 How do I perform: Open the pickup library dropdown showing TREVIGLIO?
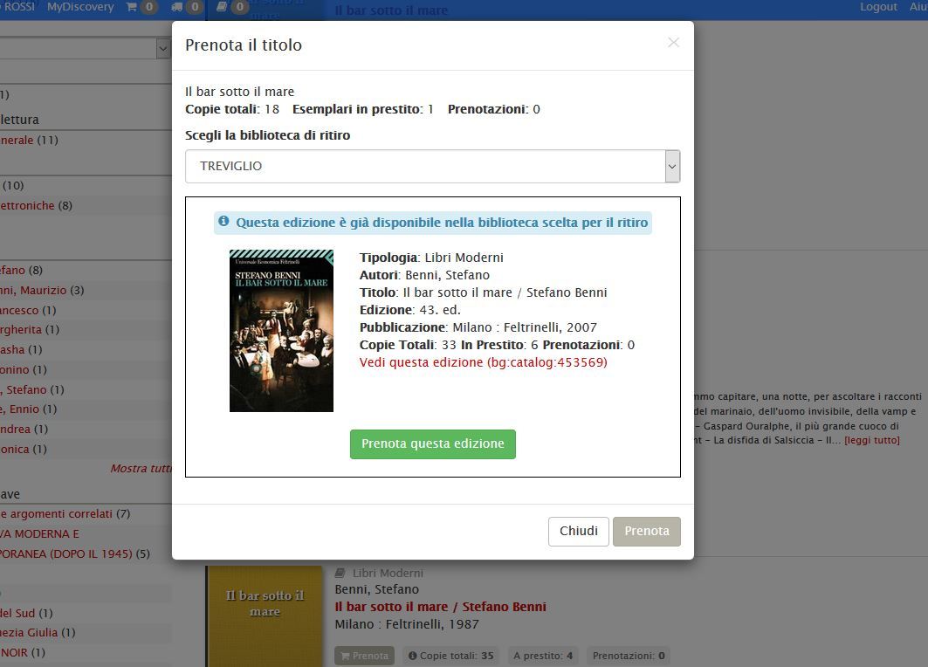point(432,166)
